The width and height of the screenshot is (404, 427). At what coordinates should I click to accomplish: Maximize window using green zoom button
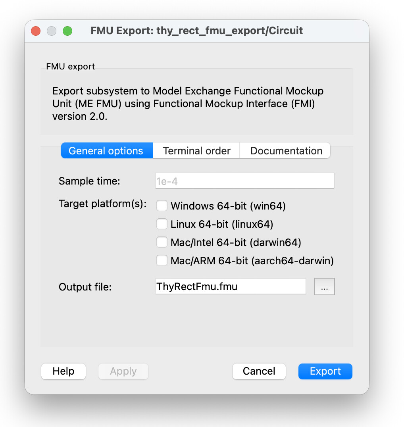(x=68, y=31)
